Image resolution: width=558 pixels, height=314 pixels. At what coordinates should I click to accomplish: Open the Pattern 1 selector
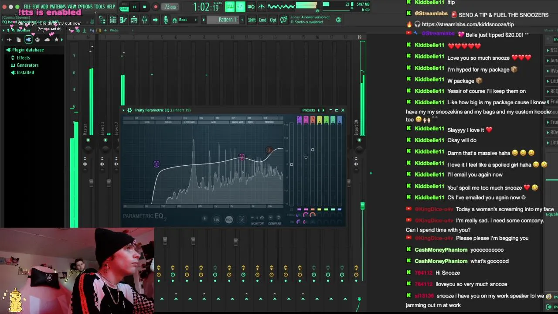coord(227,20)
